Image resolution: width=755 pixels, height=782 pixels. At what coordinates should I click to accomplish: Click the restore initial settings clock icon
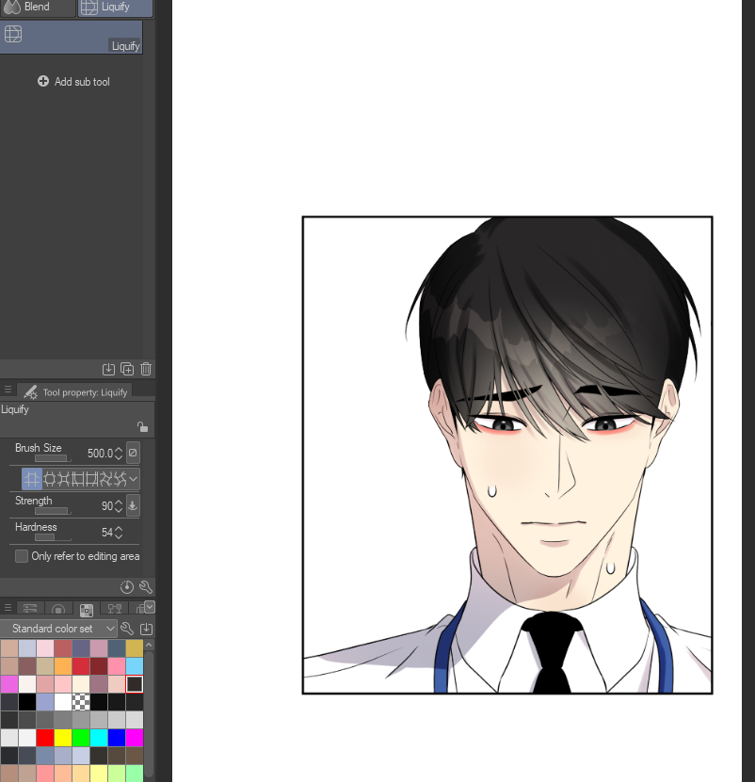click(127, 587)
